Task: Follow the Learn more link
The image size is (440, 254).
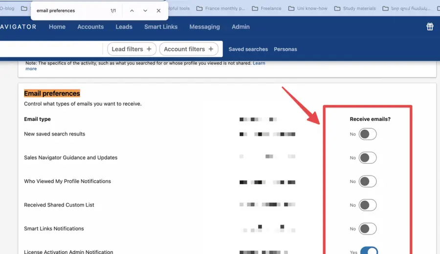Action: click(259, 63)
